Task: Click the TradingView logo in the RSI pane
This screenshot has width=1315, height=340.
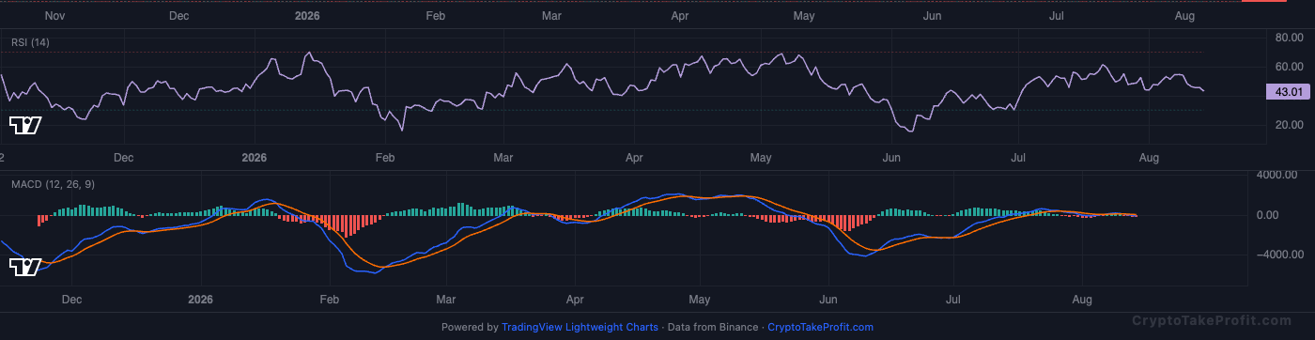Action: (24, 125)
